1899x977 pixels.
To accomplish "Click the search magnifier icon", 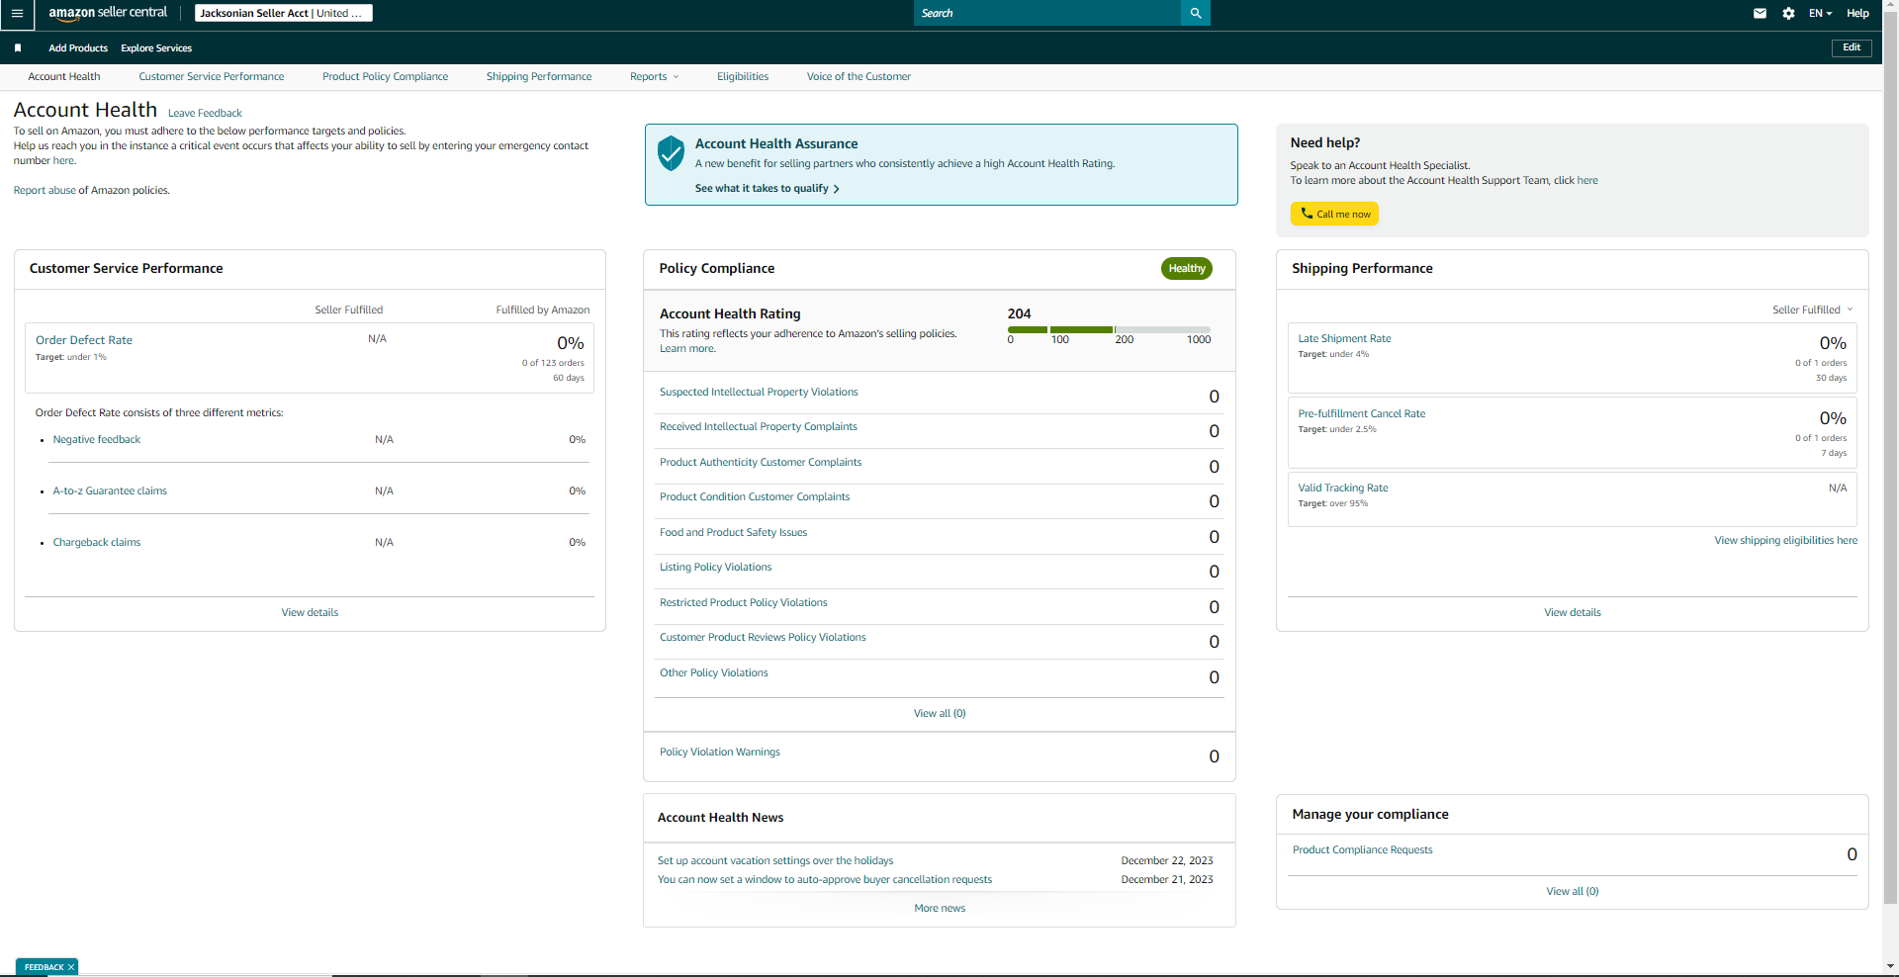I will (1196, 13).
